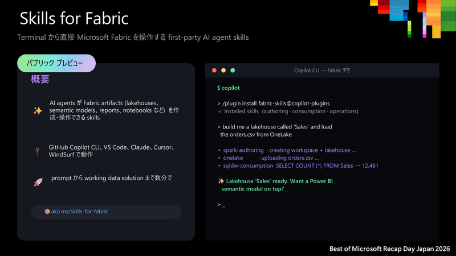Image resolution: width=456 pixels, height=256 pixels.
Task: Click the 'Installed skills' output line
Action: (x=288, y=112)
